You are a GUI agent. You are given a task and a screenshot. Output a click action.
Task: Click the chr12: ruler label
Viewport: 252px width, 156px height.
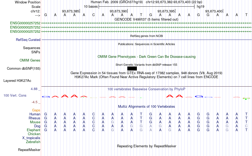click(36, 11)
